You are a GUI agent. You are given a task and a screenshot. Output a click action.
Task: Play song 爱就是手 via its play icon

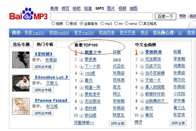(81, 95)
